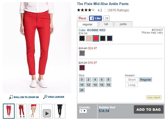
Task: Select size 14
Action: (95, 85)
